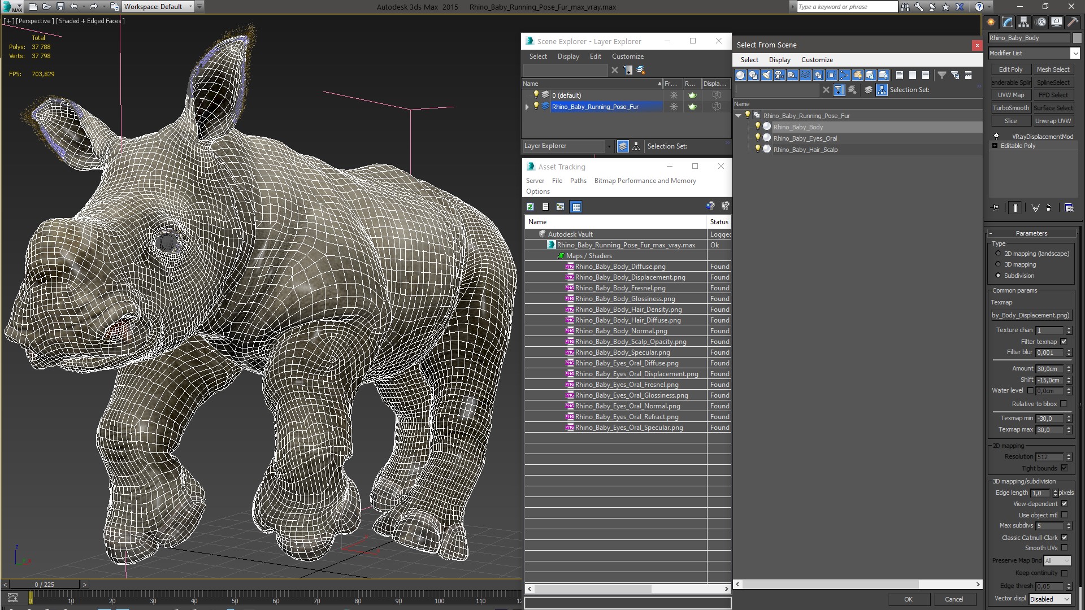Image resolution: width=1085 pixels, height=610 pixels.
Task: Open Vector displ dropdown
Action: (1050, 599)
